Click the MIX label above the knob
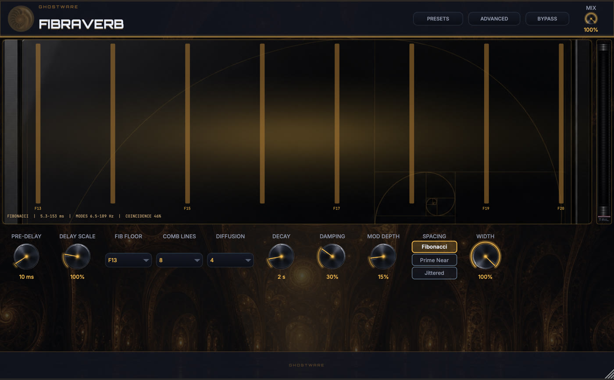614x380 pixels. (591, 8)
